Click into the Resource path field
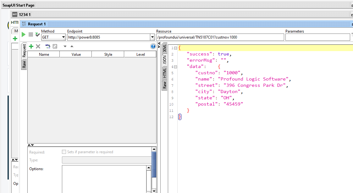Viewport: 353px width, 193px height. click(x=220, y=37)
